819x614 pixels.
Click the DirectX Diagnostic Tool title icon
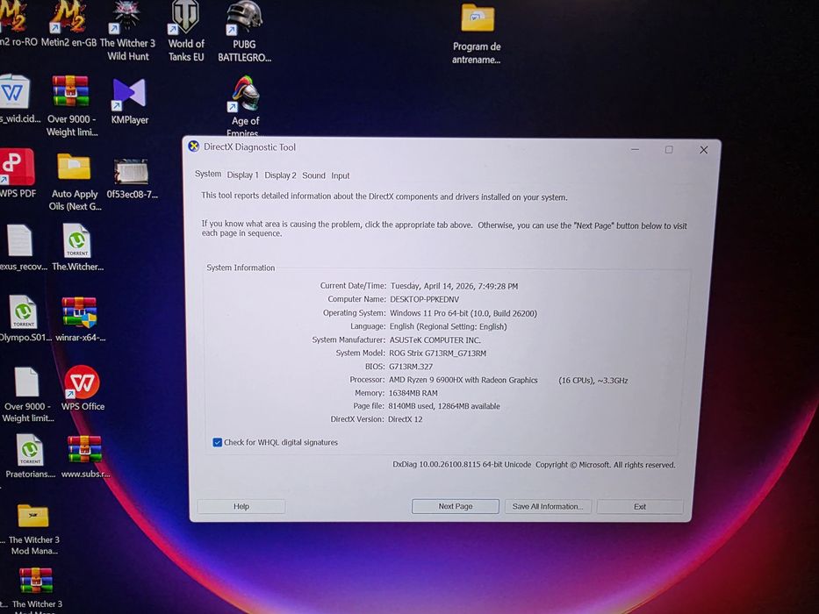coord(194,146)
